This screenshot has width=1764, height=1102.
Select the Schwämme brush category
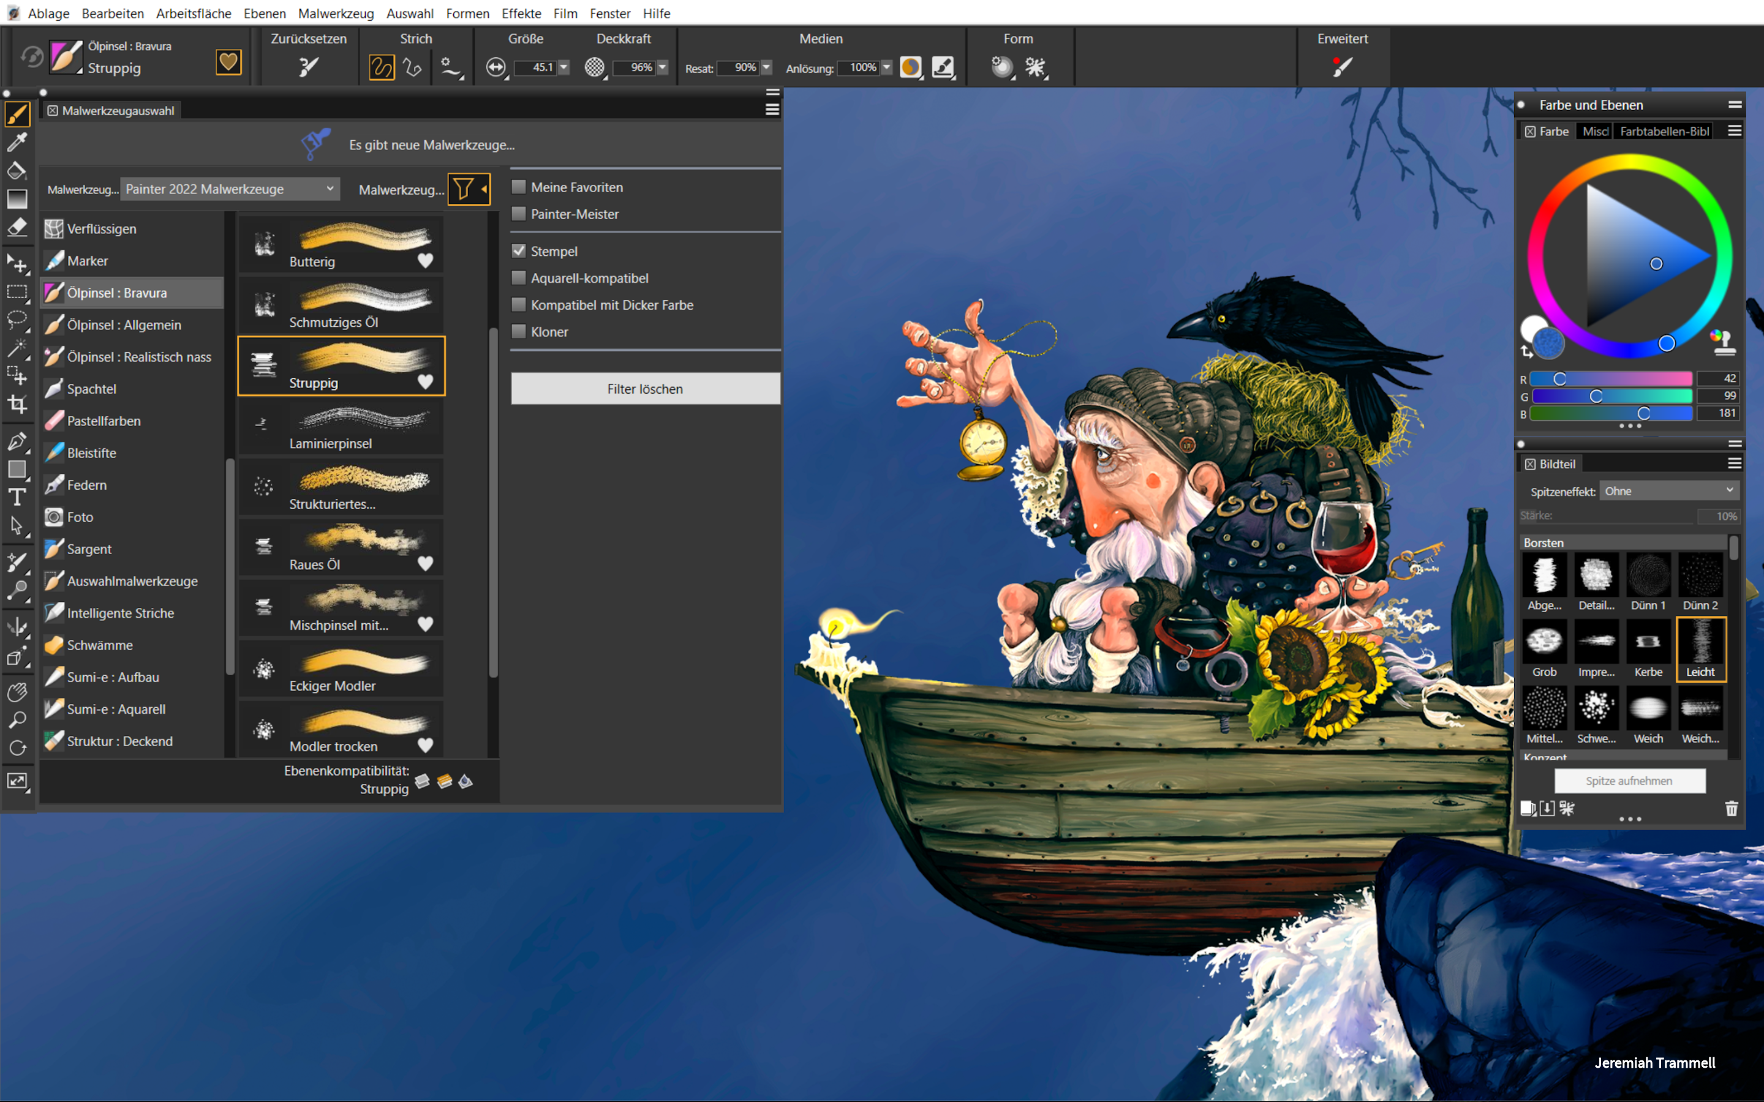(133, 645)
